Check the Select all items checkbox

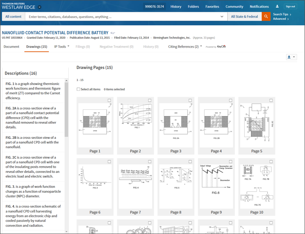(79, 89)
